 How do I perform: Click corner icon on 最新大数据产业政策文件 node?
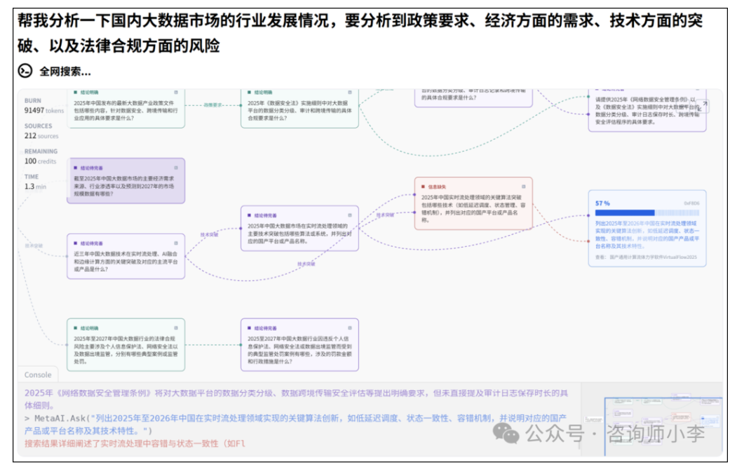[176, 93]
